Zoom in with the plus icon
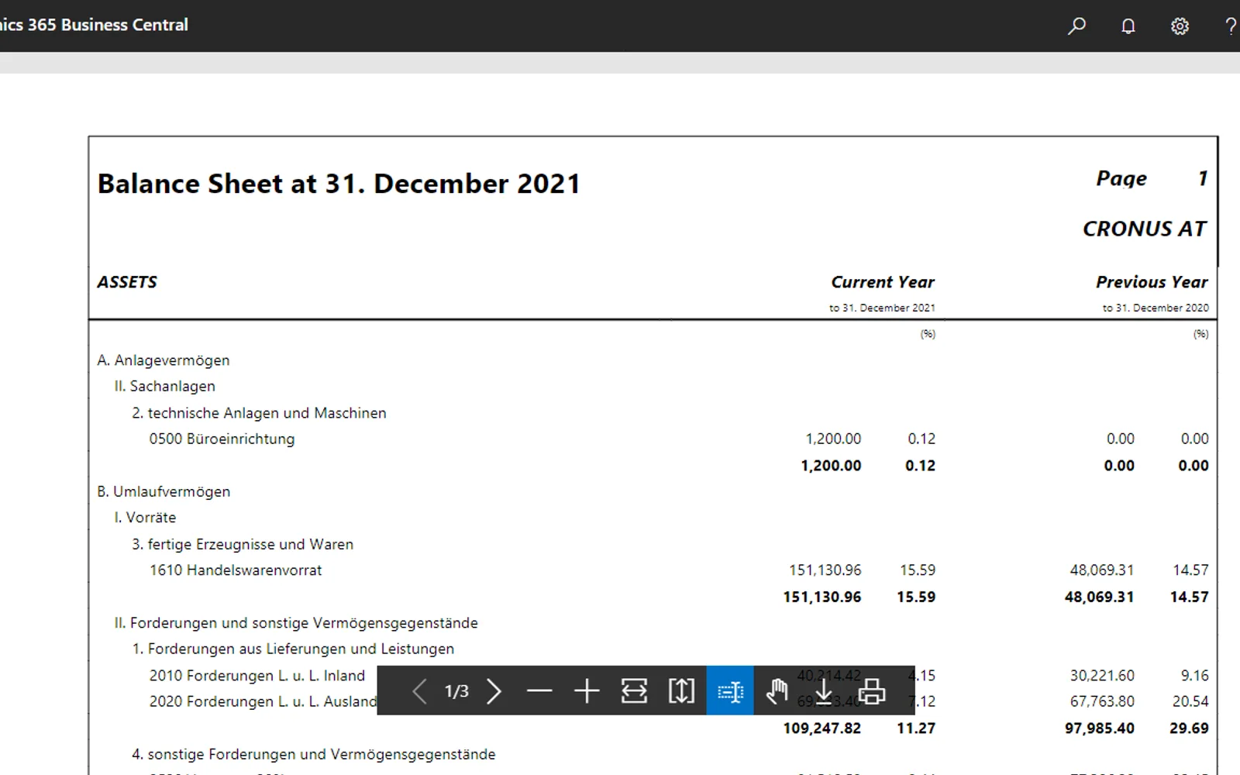The height and width of the screenshot is (775, 1240). (x=587, y=691)
